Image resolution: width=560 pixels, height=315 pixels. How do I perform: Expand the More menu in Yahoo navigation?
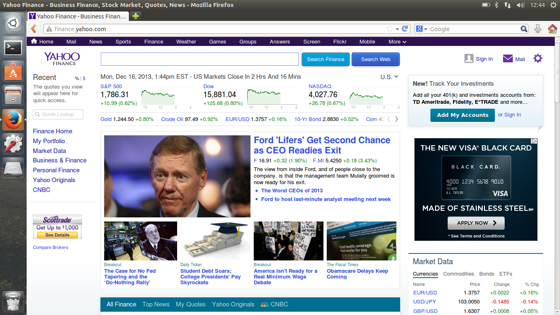pyautogui.click(x=397, y=42)
